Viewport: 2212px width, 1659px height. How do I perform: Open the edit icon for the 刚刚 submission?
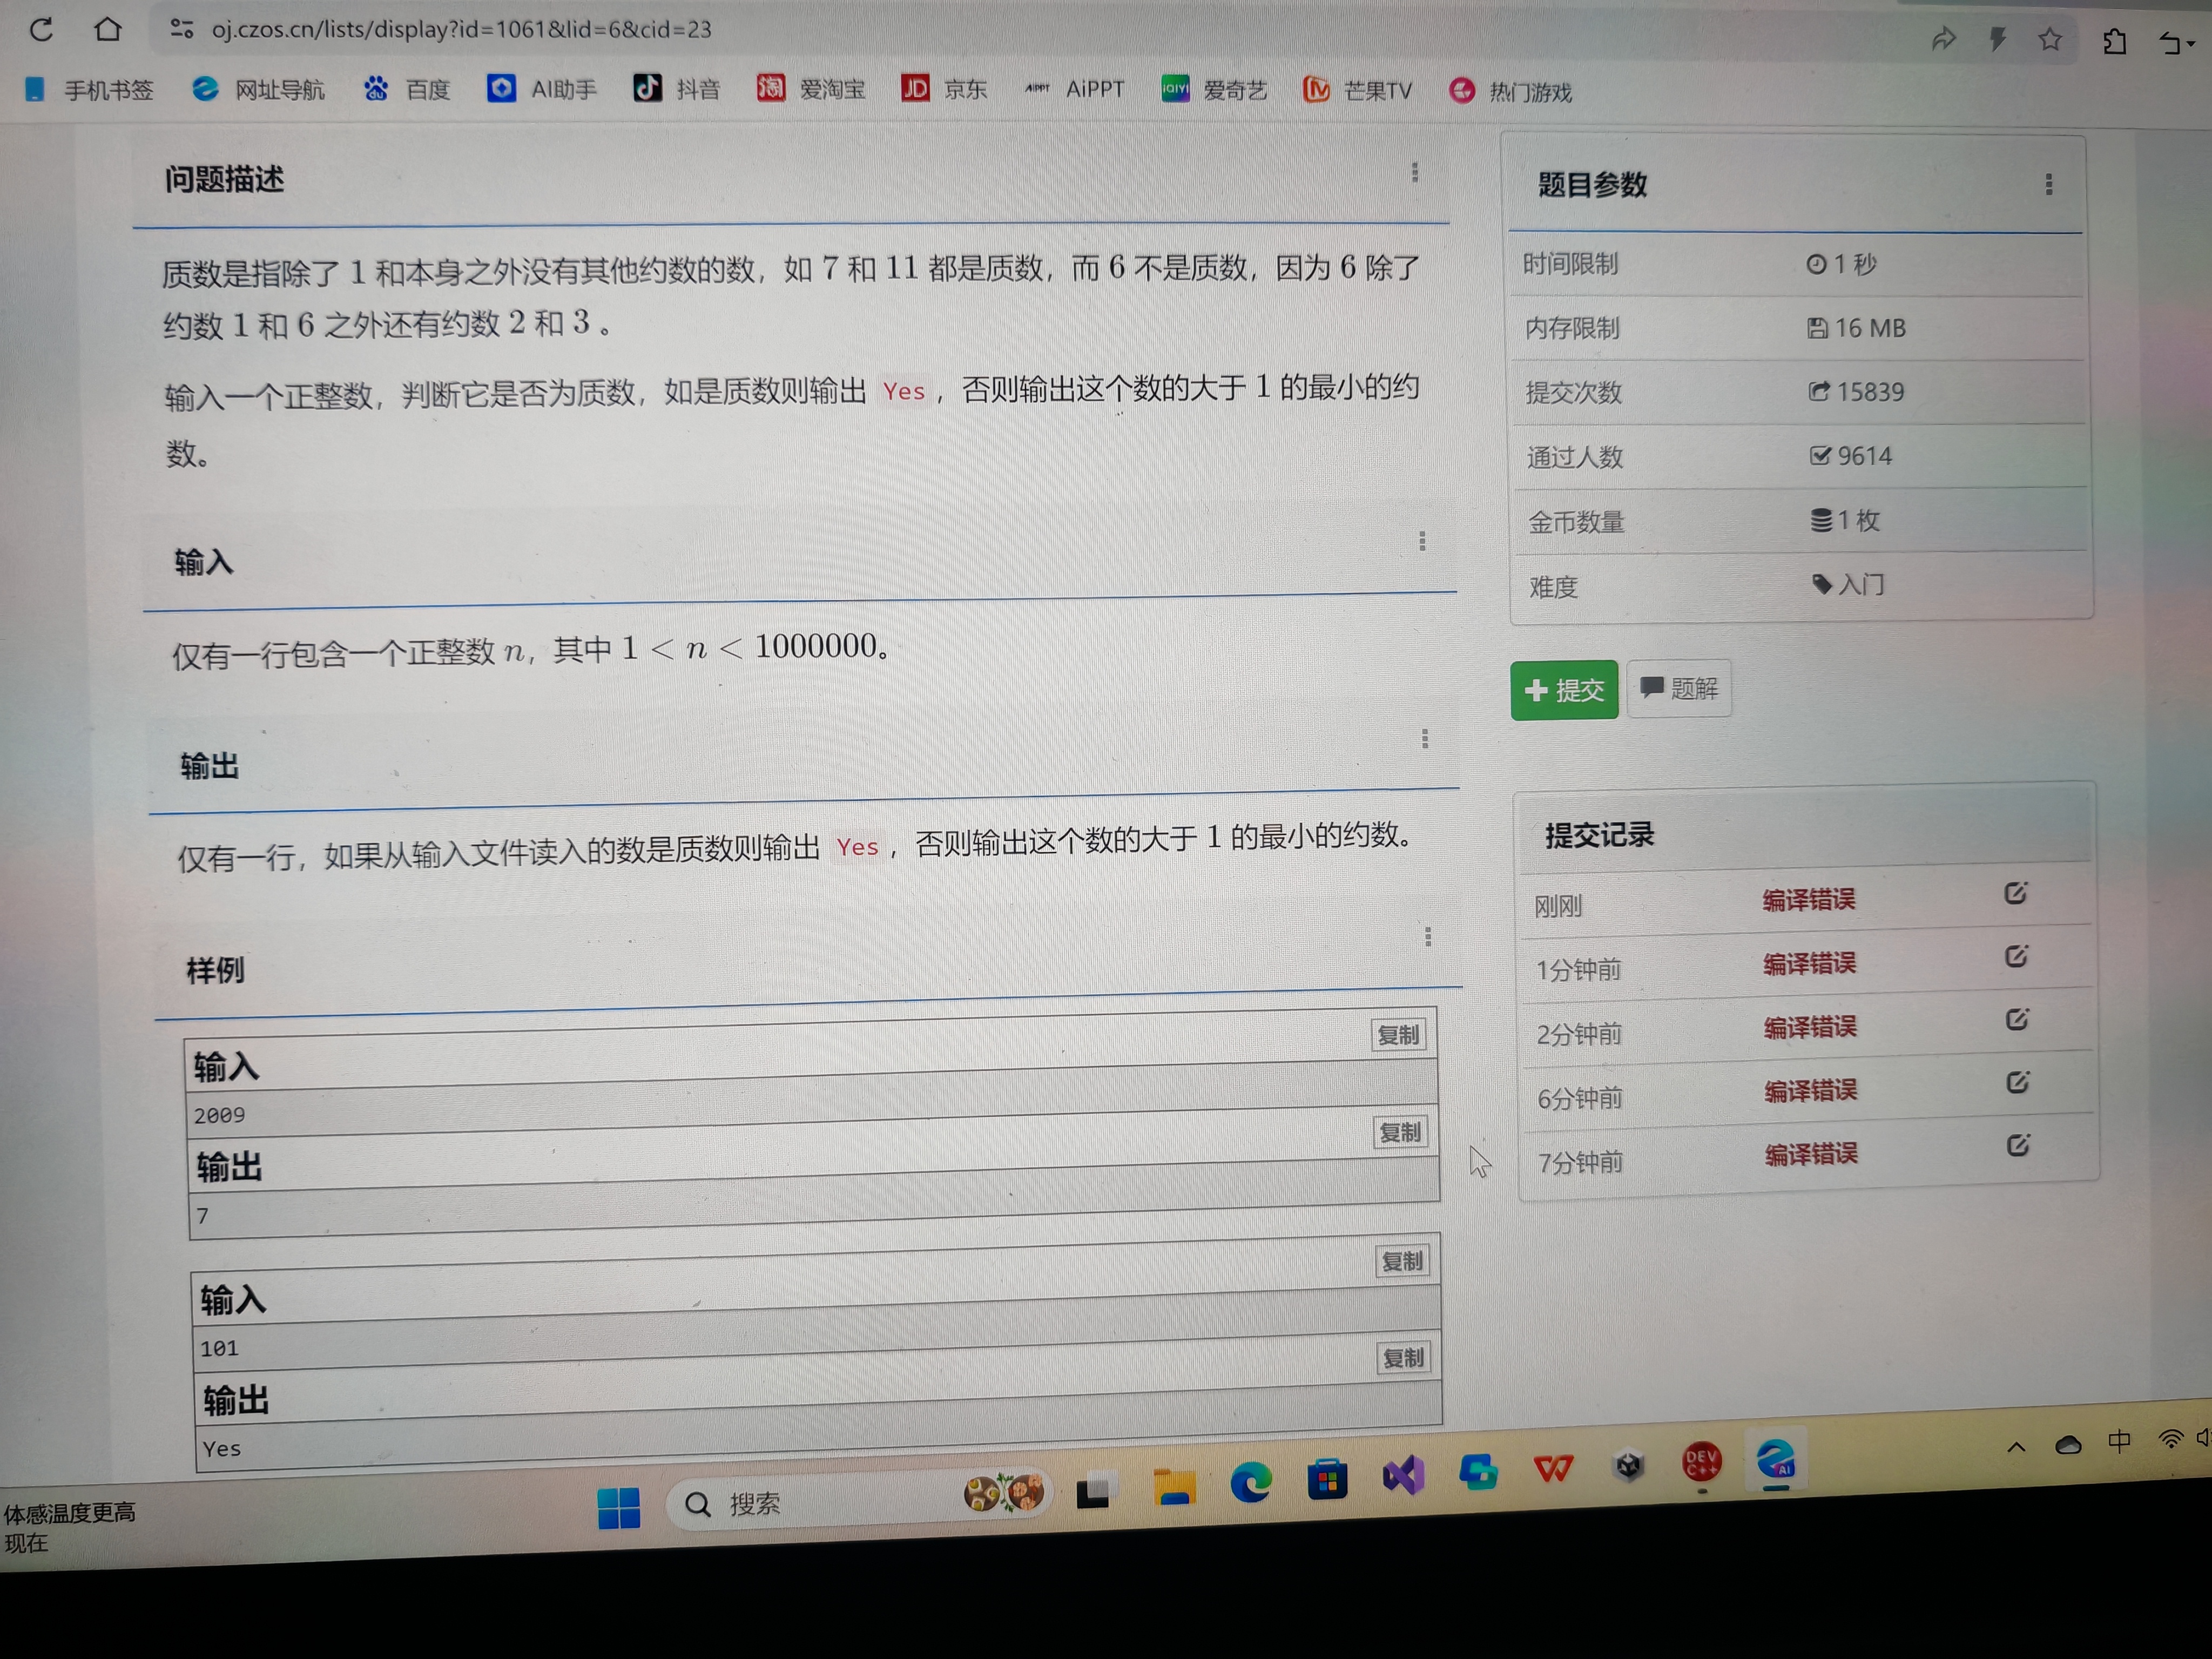tap(2015, 893)
